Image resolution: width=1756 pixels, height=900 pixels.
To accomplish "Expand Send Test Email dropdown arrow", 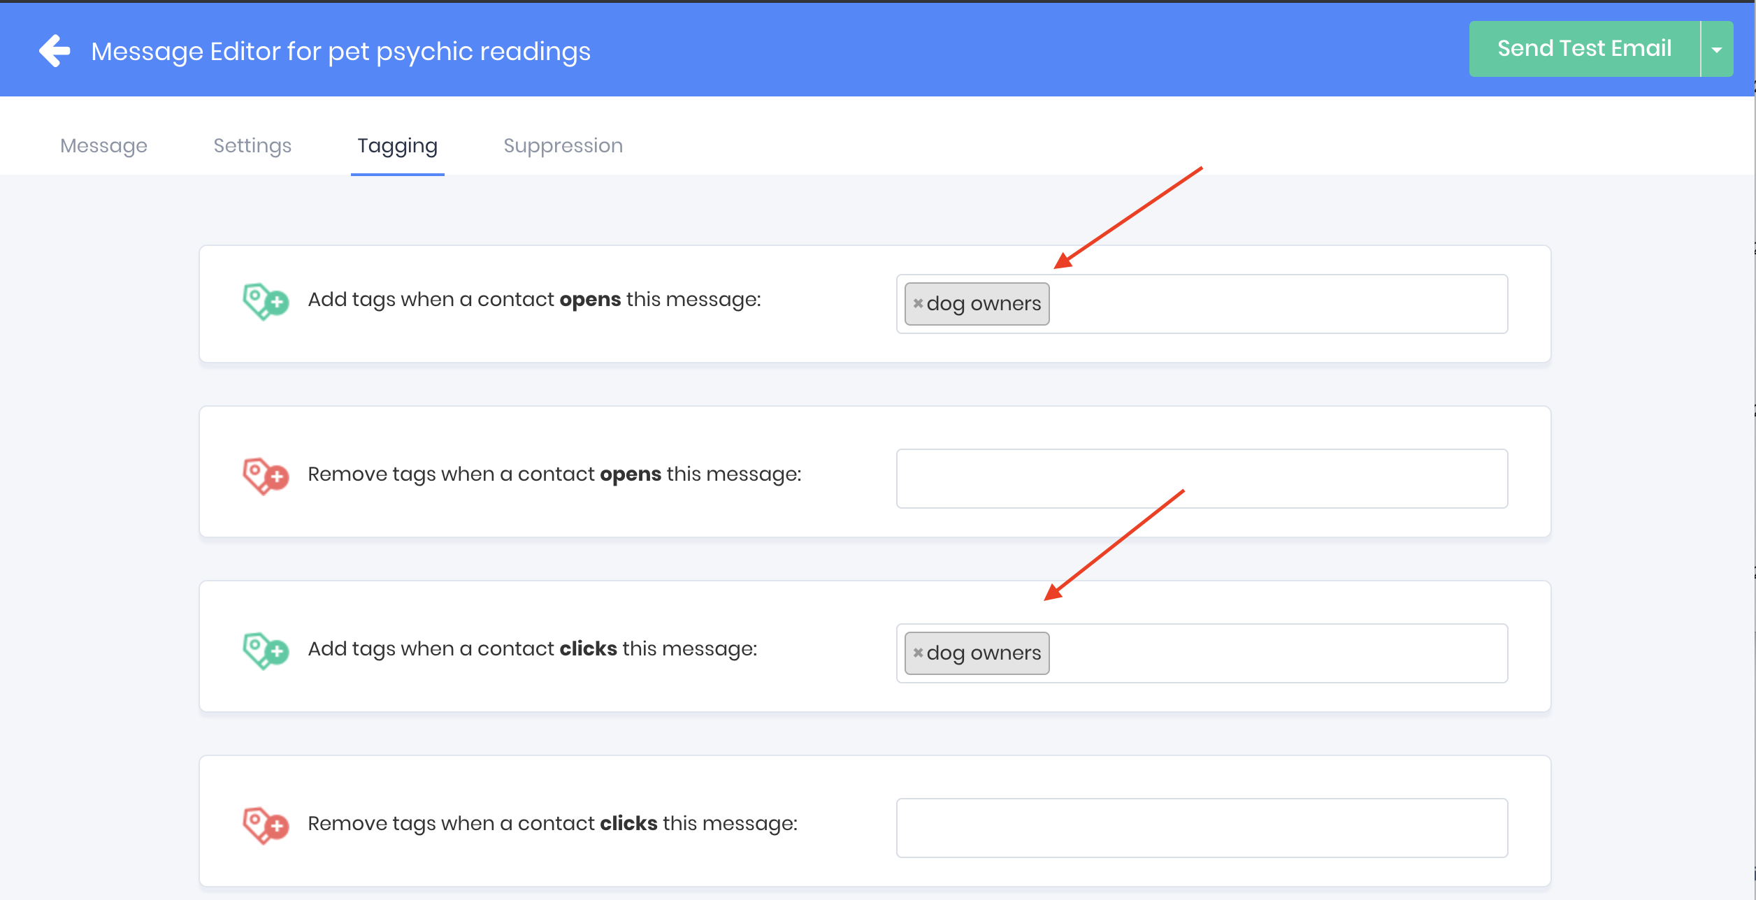I will coord(1716,50).
